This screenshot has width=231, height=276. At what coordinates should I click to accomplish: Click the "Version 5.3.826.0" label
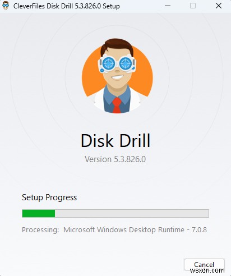tap(115, 159)
